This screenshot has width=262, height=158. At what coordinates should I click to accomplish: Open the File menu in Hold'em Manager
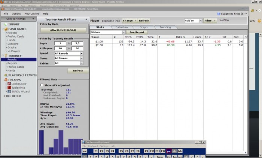6,14
